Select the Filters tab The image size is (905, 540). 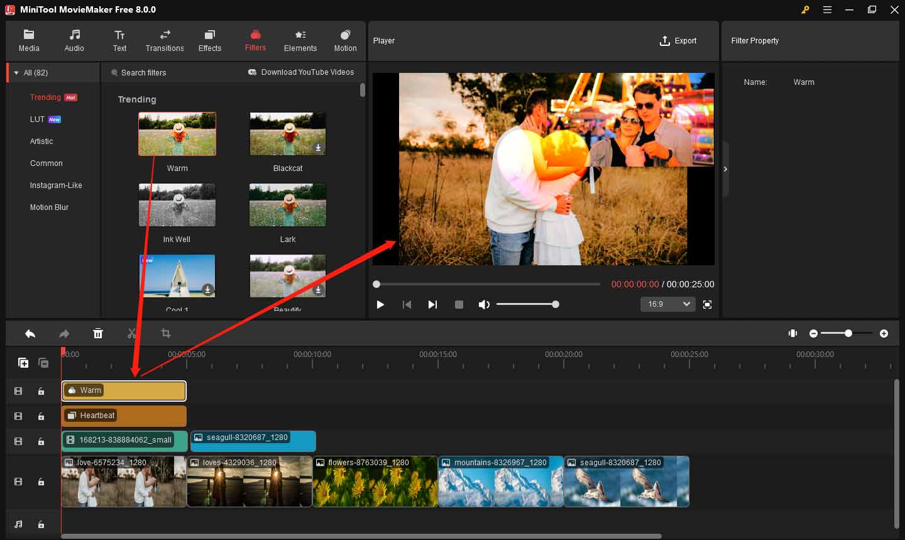255,41
